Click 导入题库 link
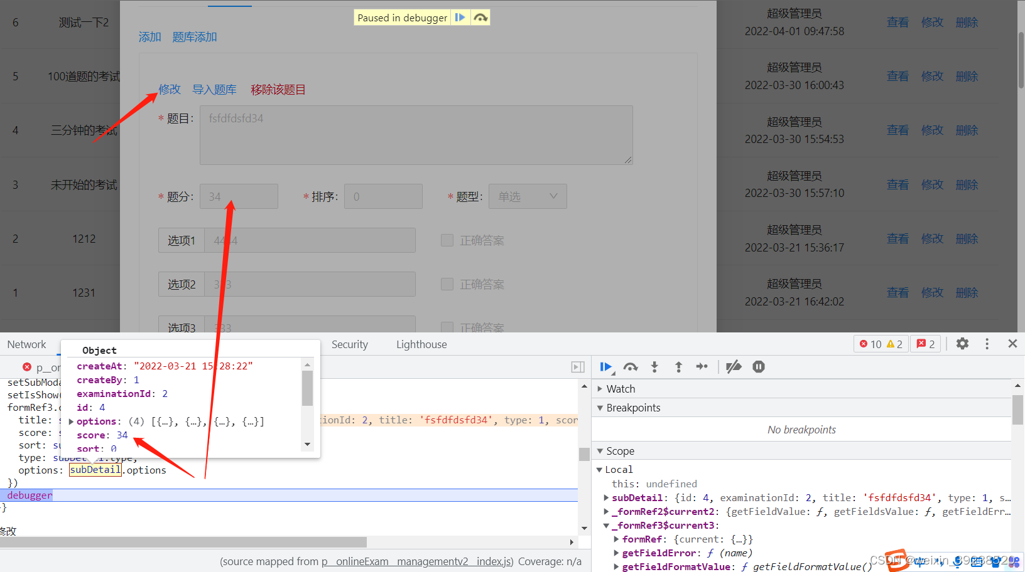This screenshot has width=1025, height=572. point(214,90)
